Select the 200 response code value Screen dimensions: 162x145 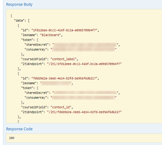pyautogui.click(x=12, y=138)
